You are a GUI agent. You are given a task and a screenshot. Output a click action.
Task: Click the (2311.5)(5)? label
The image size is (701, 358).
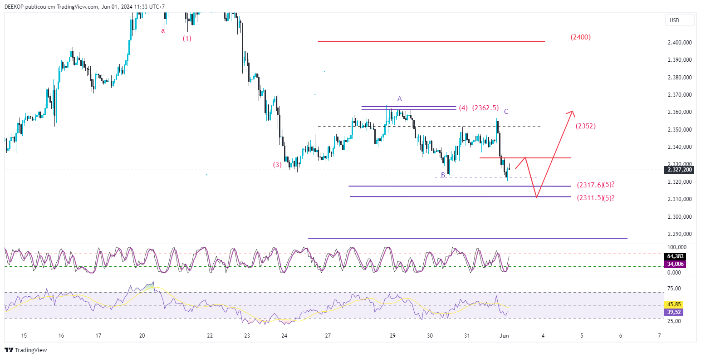(x=596, y=198)
